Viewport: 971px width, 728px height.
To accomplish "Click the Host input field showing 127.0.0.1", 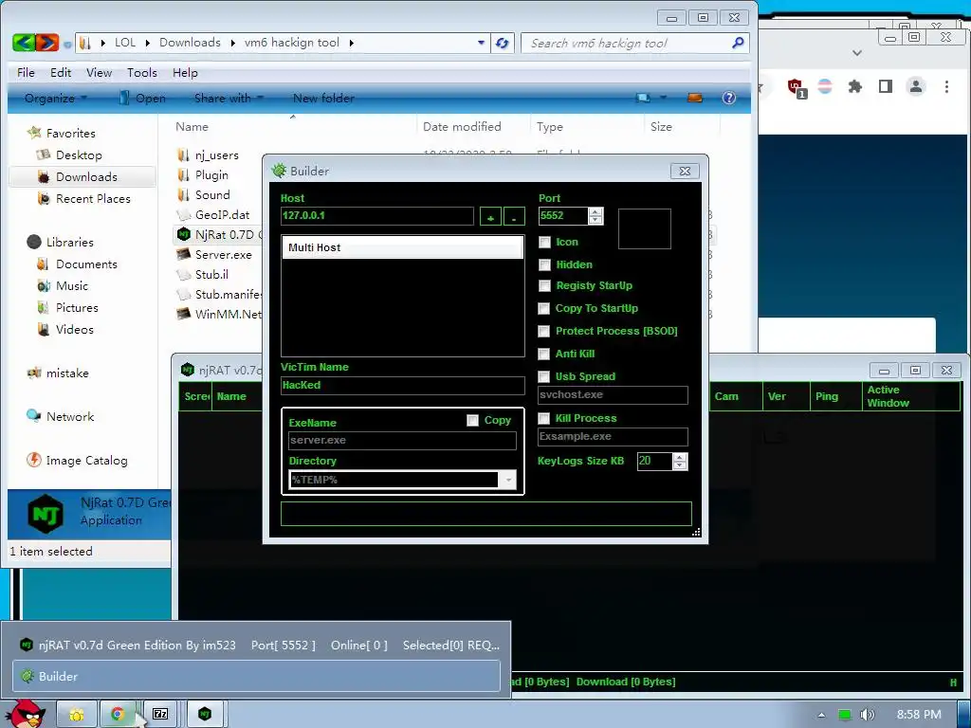I will 377,216.
